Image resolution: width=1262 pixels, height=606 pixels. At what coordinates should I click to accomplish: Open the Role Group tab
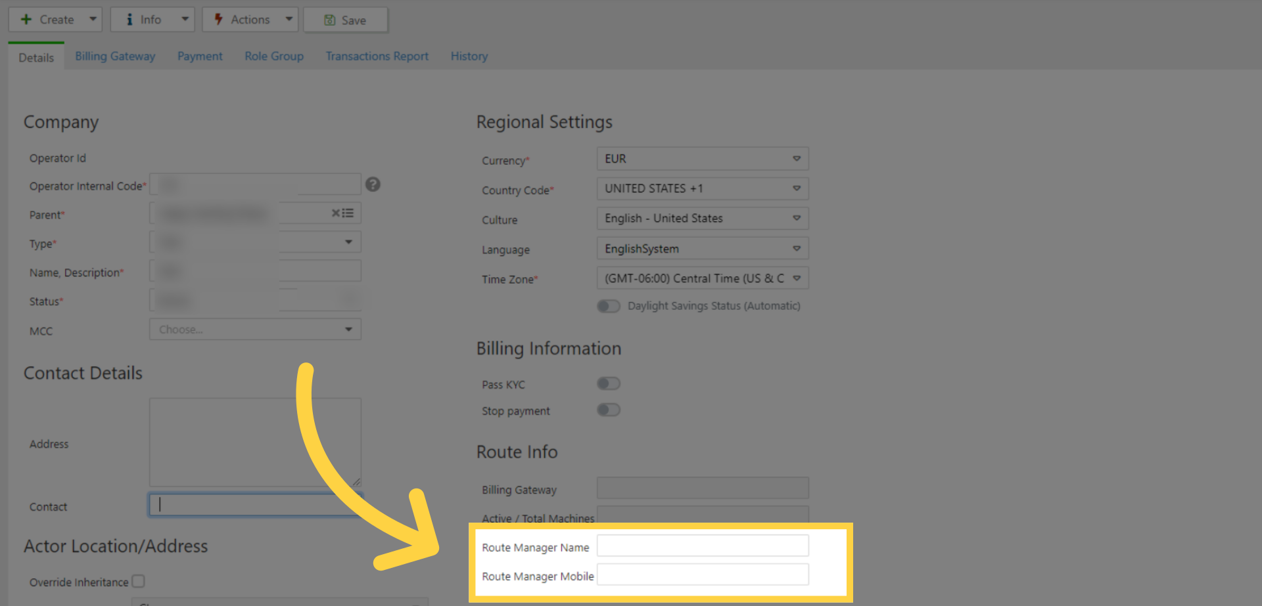[274, 56]
